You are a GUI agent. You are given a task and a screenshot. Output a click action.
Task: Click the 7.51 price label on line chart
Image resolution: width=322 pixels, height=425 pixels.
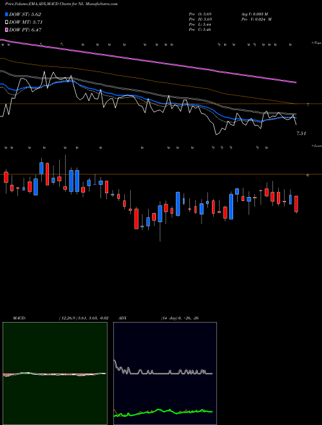point(301,133)
